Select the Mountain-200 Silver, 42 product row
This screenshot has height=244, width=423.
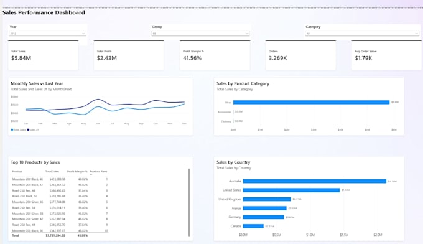coord(60,219)
